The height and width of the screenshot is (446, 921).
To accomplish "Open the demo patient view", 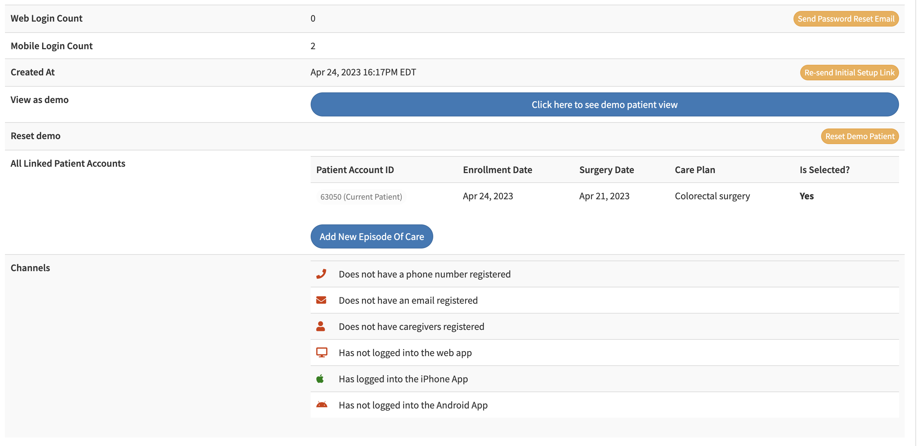I will tap(604, 104).
